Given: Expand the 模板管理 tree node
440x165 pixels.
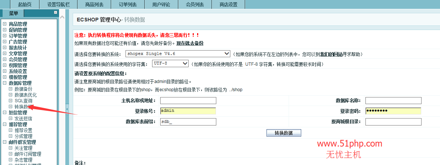Looking at the screenshot, I should click(x=4, y=77).
